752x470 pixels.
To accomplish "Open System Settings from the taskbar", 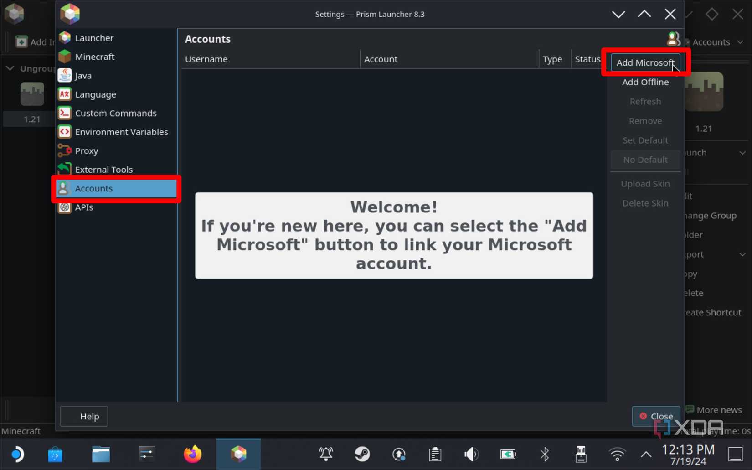I will coord(146,454).
